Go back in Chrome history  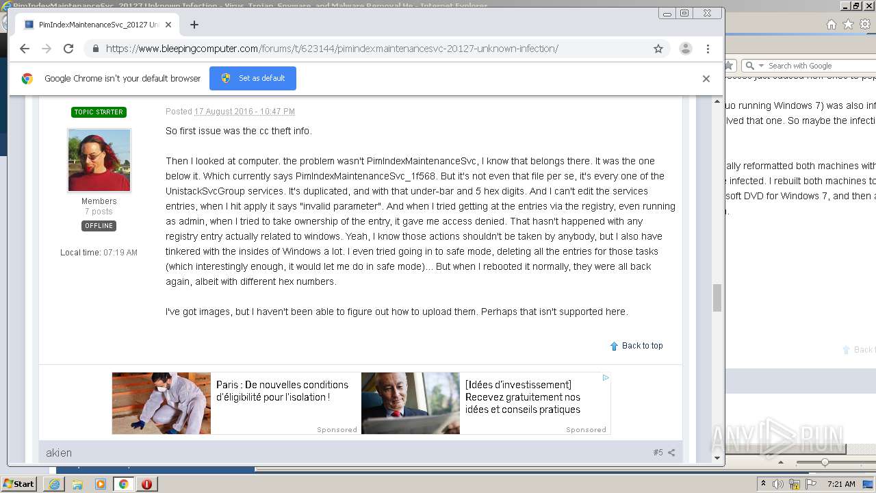point(25,49)
